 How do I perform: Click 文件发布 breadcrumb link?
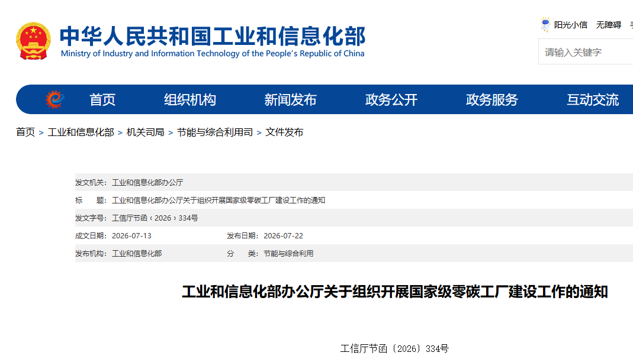click(284, 132)
